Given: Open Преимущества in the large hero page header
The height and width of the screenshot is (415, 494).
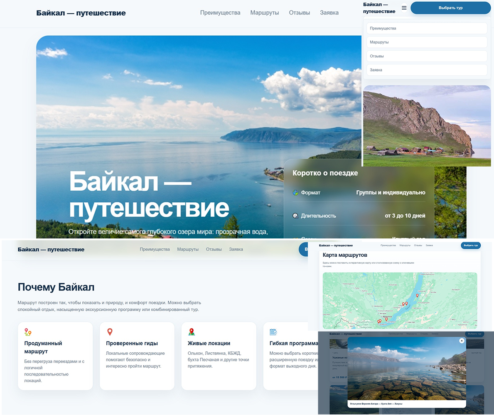Looking at the screenshot, I should tap(220, 12).
